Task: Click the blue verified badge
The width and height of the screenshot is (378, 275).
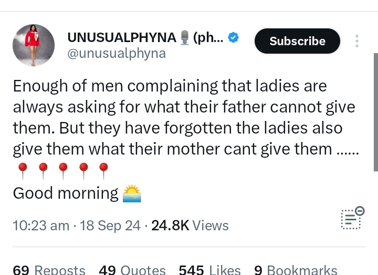Action: pyautogui.click(x=235, y=38)
